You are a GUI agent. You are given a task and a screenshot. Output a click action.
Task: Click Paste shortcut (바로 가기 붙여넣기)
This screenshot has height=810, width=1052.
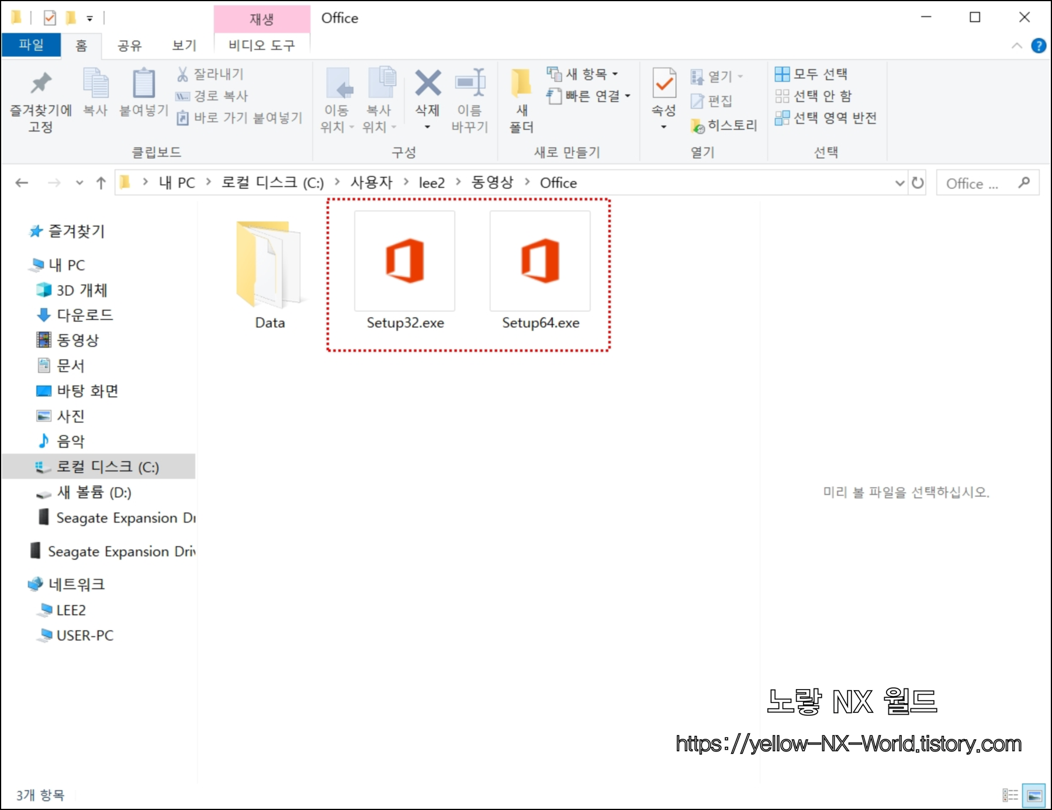click(240, 118)
